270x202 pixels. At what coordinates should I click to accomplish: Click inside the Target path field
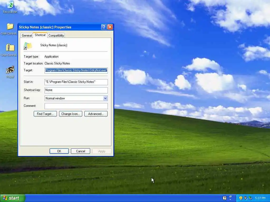[76, 70]
